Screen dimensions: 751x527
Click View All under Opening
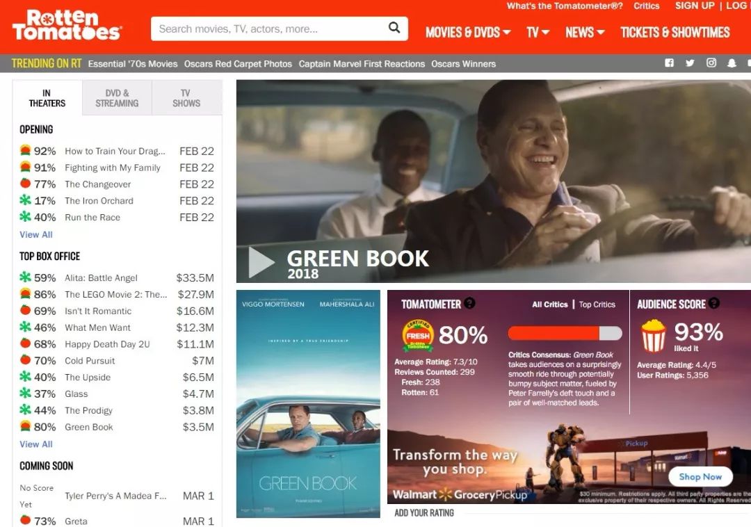[36, 234]
